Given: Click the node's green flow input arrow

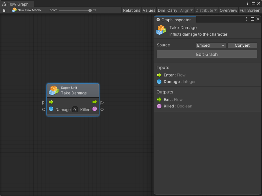Looking at the screenshot, I should click(x=51, y=102).
